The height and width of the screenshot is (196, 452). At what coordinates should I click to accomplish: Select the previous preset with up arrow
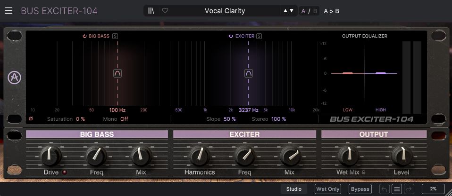pyautogui.click(x=285, y=11)
